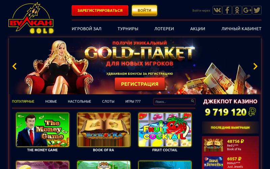Open the Вулкан Gold logo homepage
This screenshot has height=169, width=270.
click(x=31, y=18)
